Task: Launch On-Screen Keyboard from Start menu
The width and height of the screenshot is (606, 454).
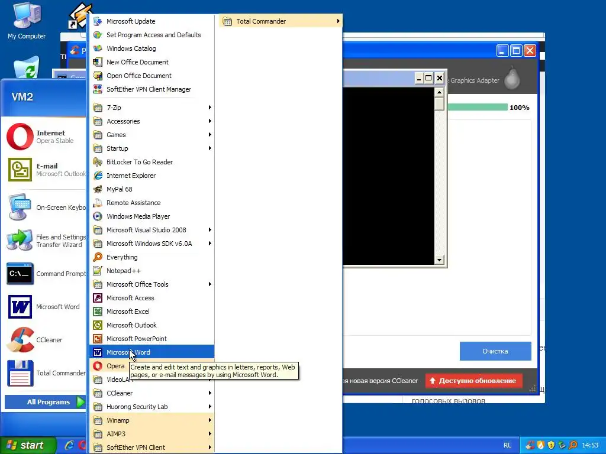Action: coord(46,207)
